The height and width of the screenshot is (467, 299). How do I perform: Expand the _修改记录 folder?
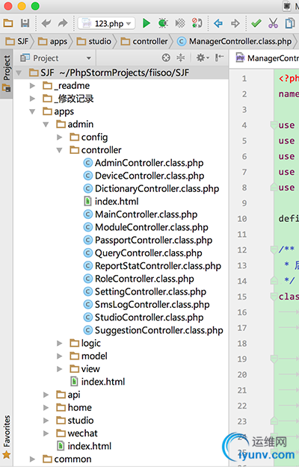[32, 99]
